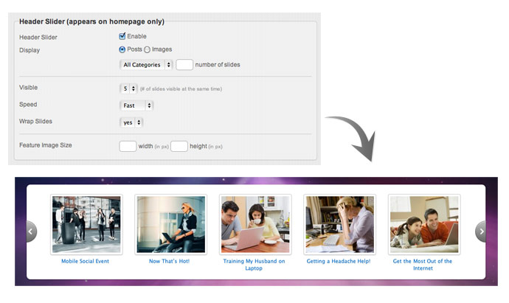The height and width of the screenshot is (303, 509).
Task: Click the Wrap Slides label
Action: pos(35,122)
